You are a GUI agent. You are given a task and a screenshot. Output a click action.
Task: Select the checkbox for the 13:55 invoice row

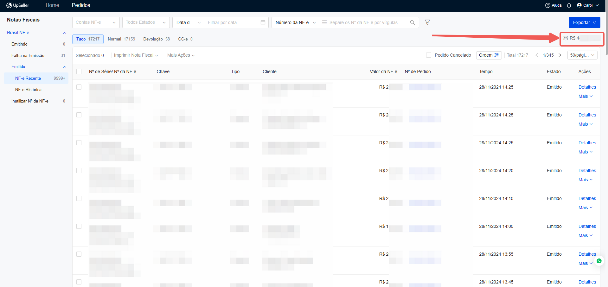click(79, 254)
